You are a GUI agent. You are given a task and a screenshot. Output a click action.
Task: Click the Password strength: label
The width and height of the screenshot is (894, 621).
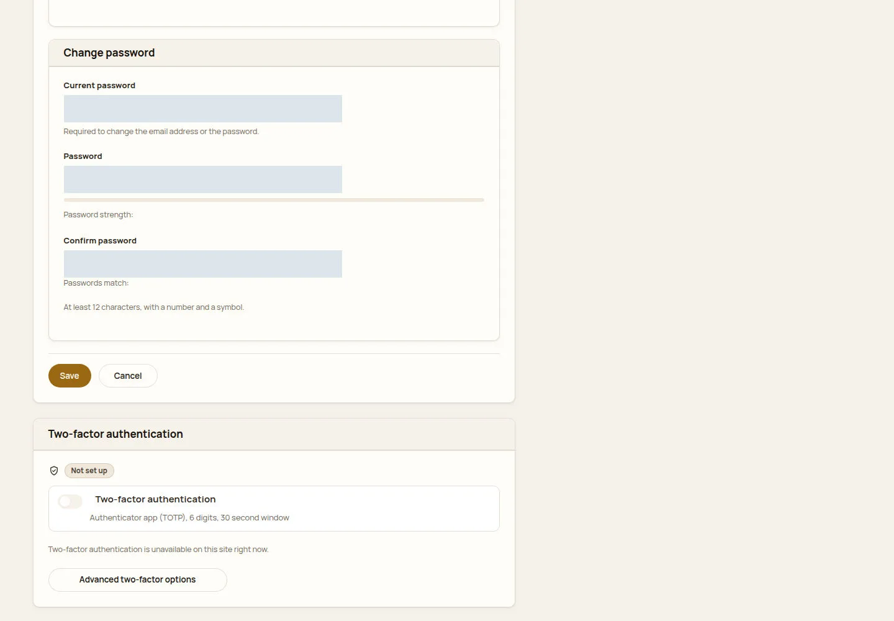(x=98, y=215)
